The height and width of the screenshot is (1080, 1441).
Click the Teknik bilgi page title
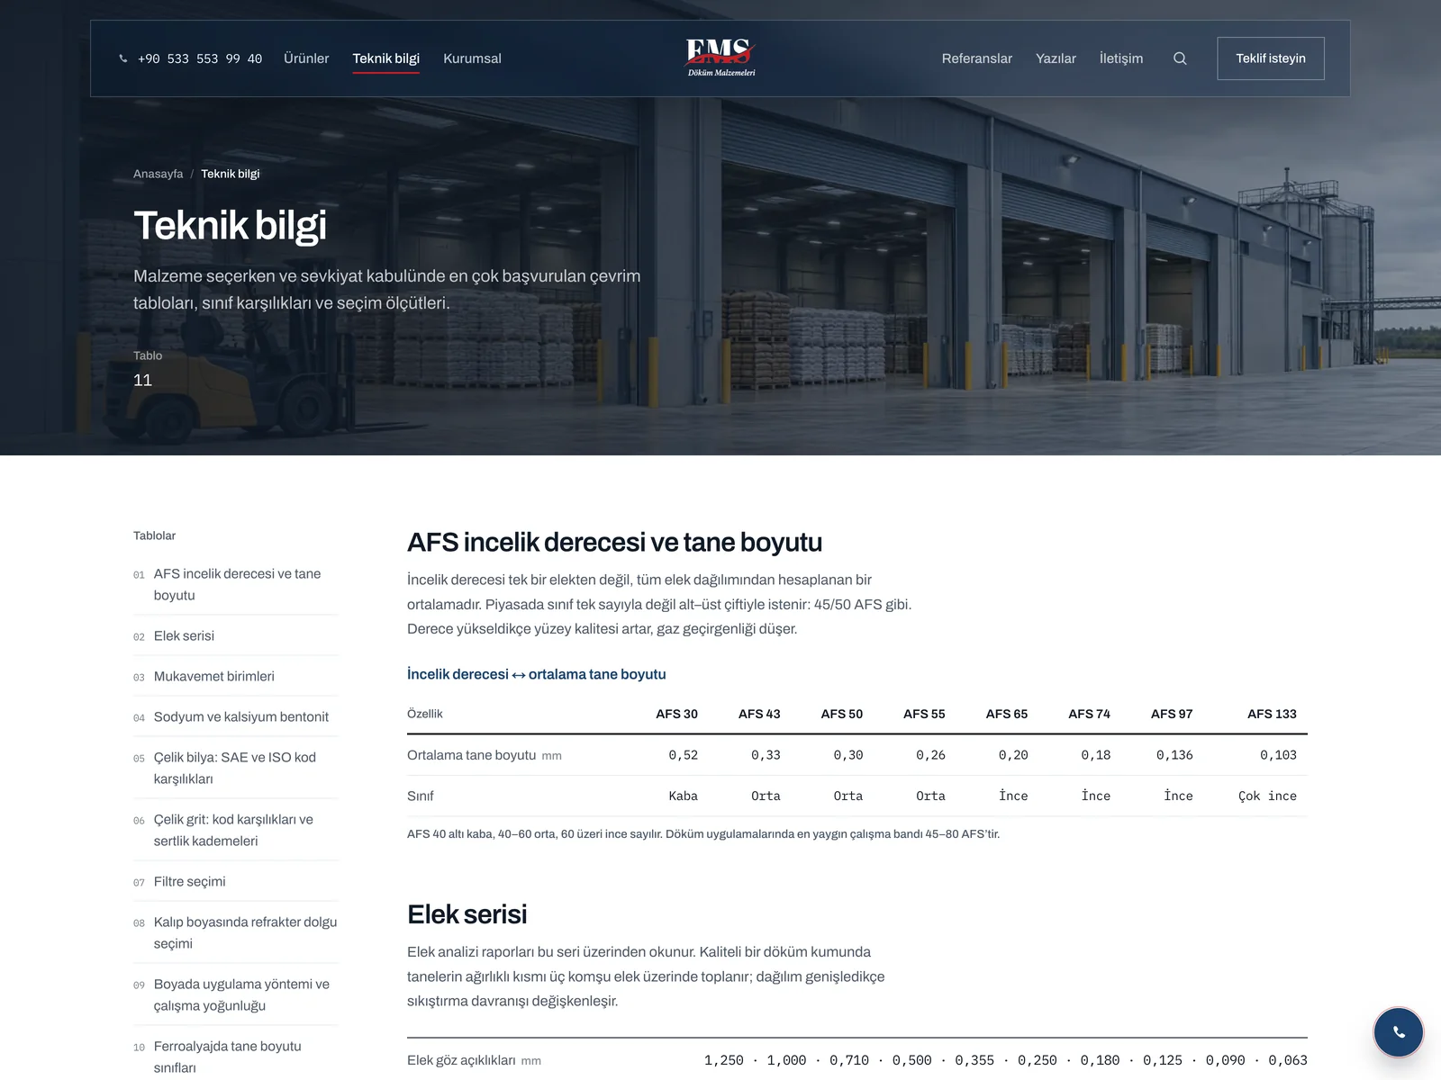[230, 226]
